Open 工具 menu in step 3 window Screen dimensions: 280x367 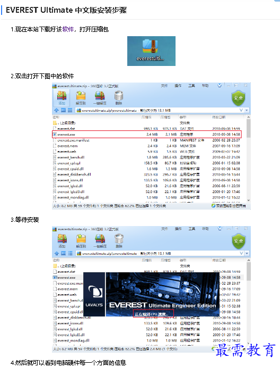click(192, 229)
